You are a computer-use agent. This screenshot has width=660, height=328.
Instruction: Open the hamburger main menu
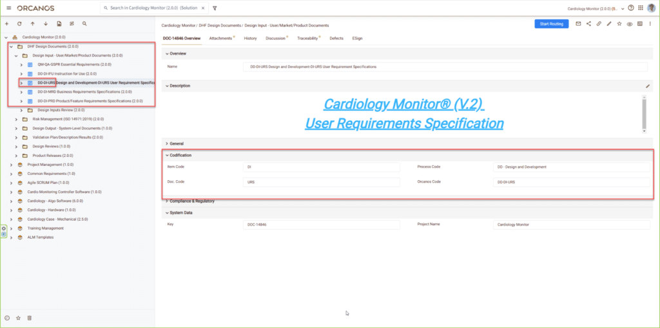[x=9, y=8]
